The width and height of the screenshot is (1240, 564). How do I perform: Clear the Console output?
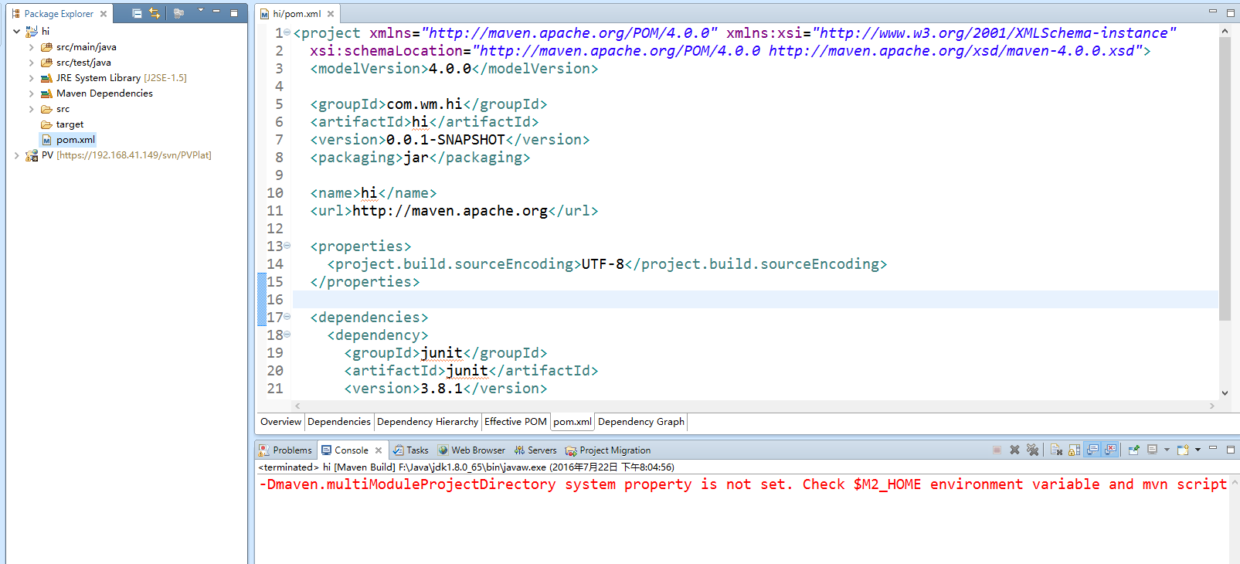1056,450
